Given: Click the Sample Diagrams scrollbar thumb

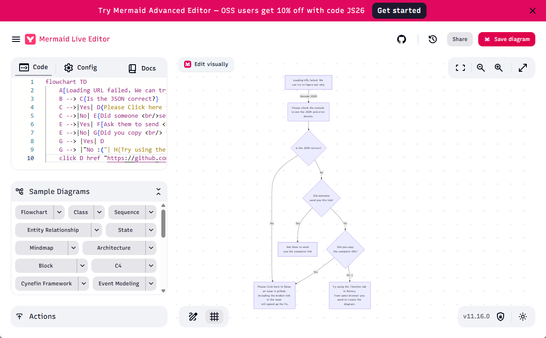Looking at the screenshot, I should (x=164, y=223).
